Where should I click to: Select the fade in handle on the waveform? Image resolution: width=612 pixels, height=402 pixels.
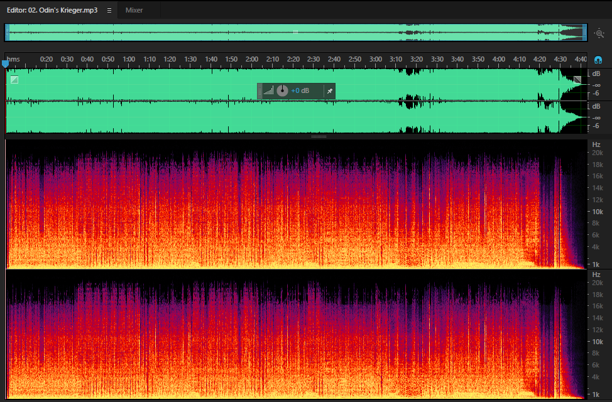click(14, 80)
